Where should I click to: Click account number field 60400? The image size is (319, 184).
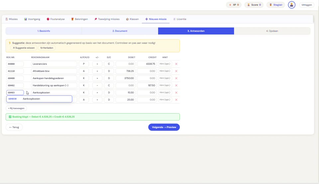(15, 78)
